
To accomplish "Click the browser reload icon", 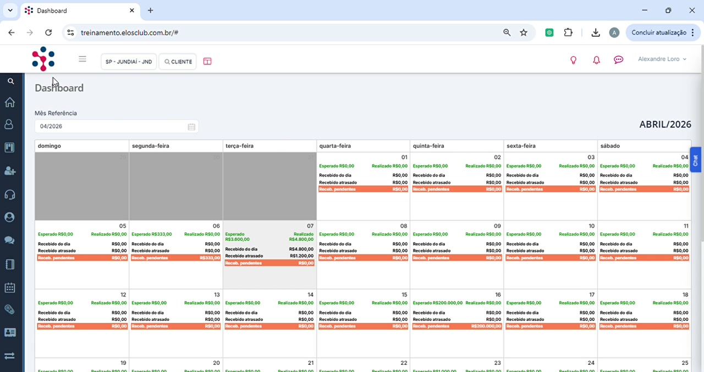I will [x=48, y=32].
